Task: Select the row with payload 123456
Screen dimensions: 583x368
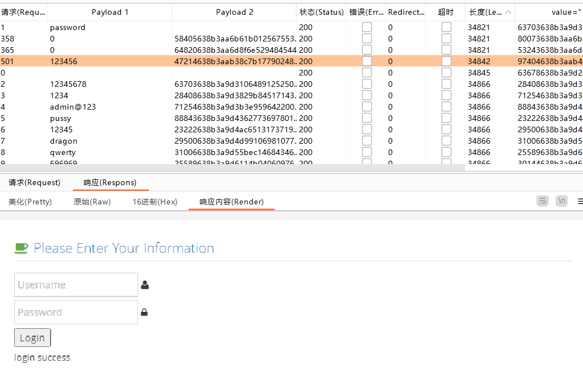Action: tap(291, 61)
